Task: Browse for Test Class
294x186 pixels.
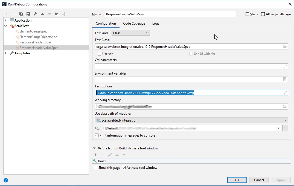Action: [x=285, y=47]
